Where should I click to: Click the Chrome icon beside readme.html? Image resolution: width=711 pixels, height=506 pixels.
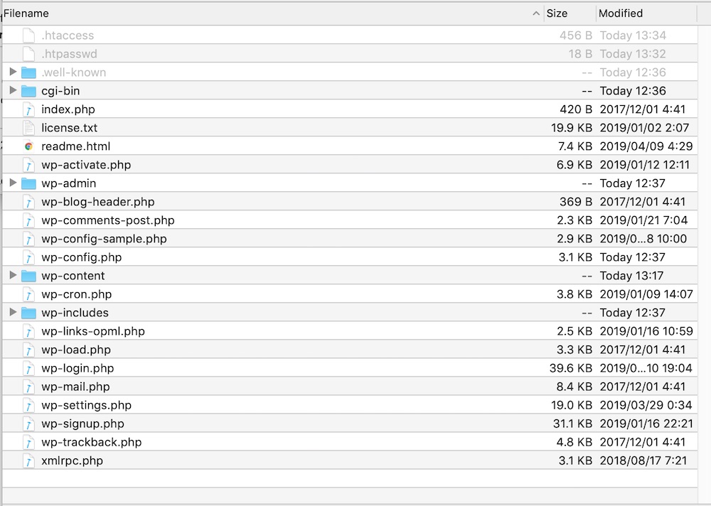(x=28, y=146)
